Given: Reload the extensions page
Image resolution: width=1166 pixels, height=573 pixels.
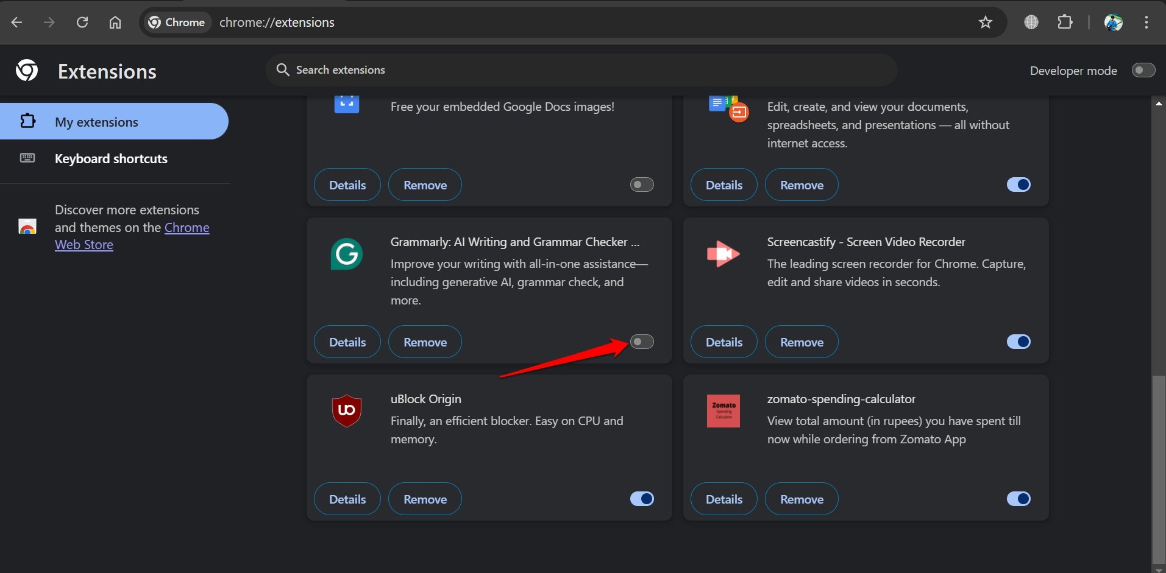Looking at the screenshot, I should click(82, 23).
